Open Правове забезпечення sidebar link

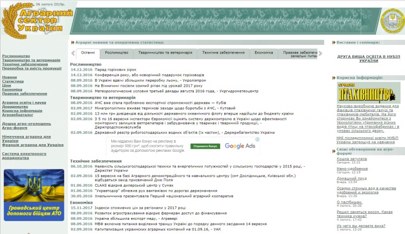[24, 93]
